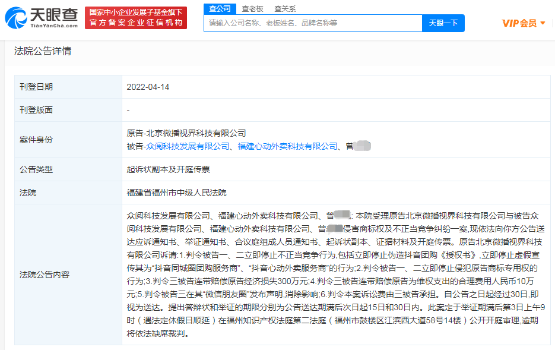Open the VIP会员 dropdown menu
555x350 pixels.
coord(523,23)
